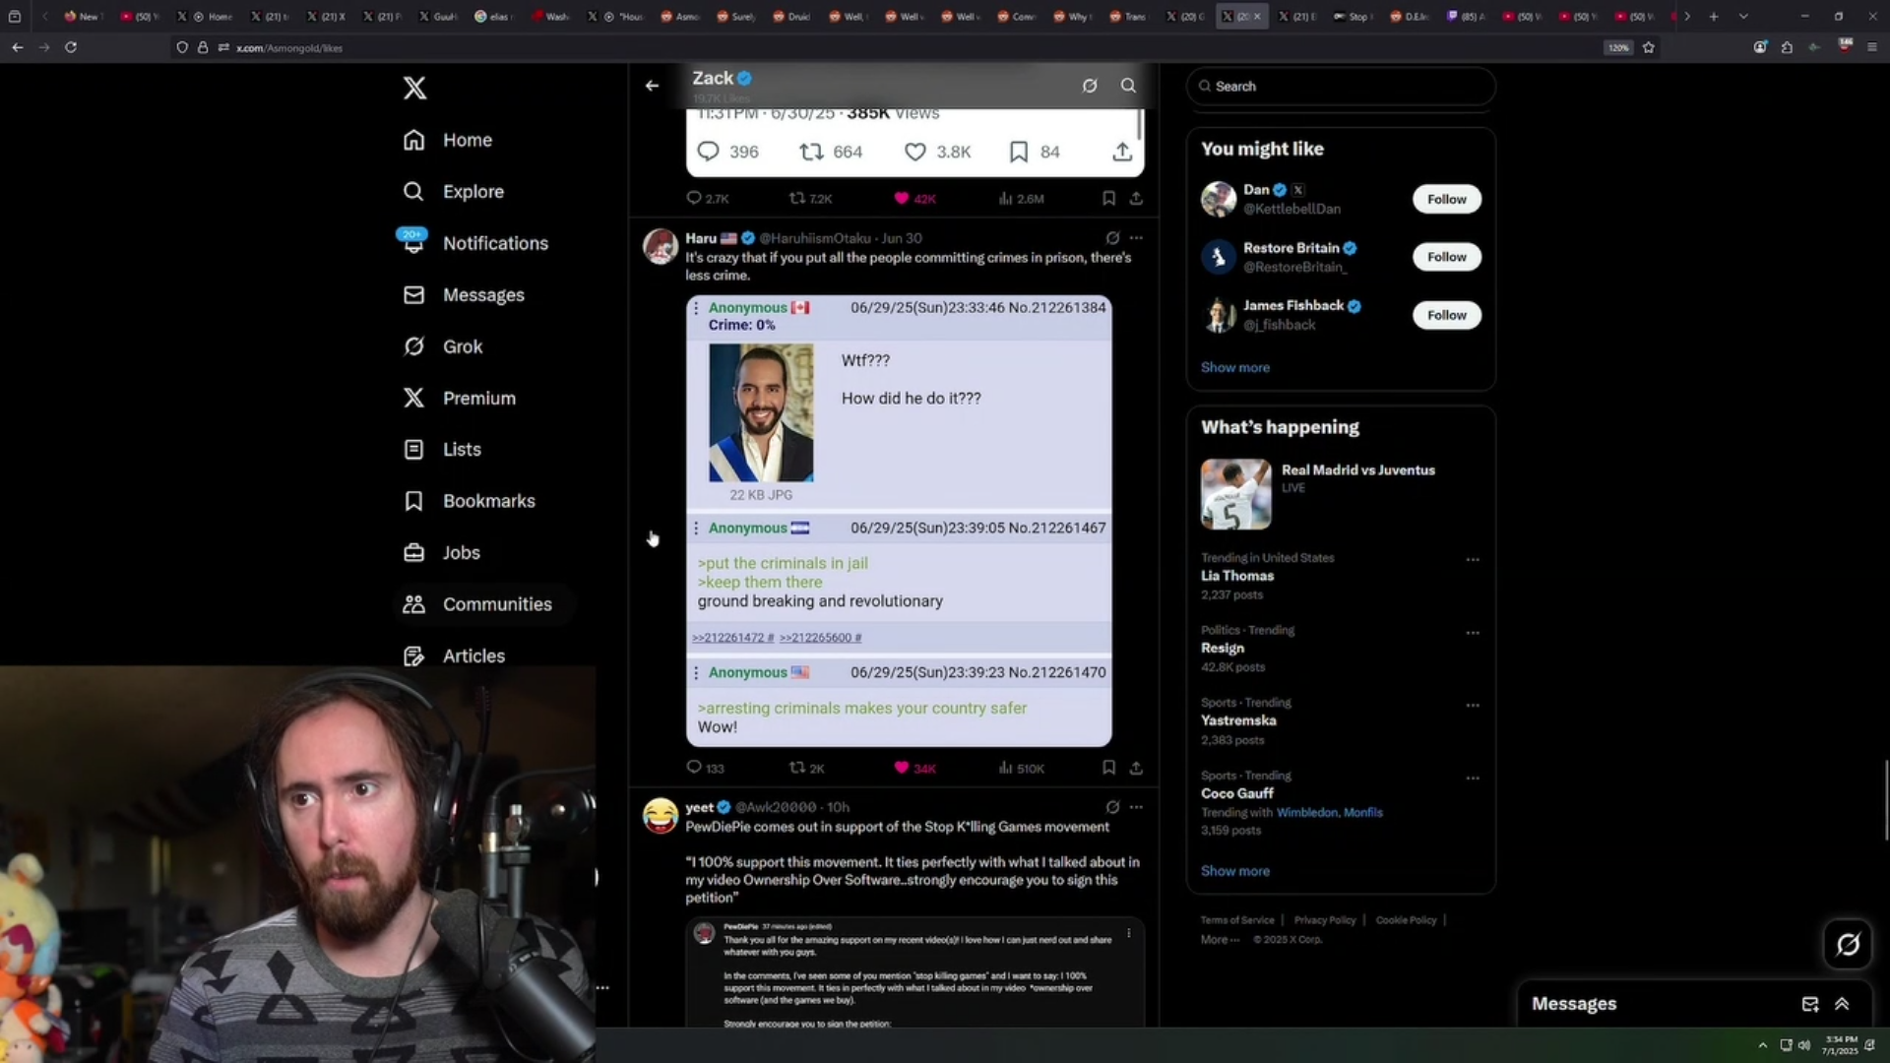Open more options for the Lia Thomas trend

pyautogui.click(x=1473, y=559)
